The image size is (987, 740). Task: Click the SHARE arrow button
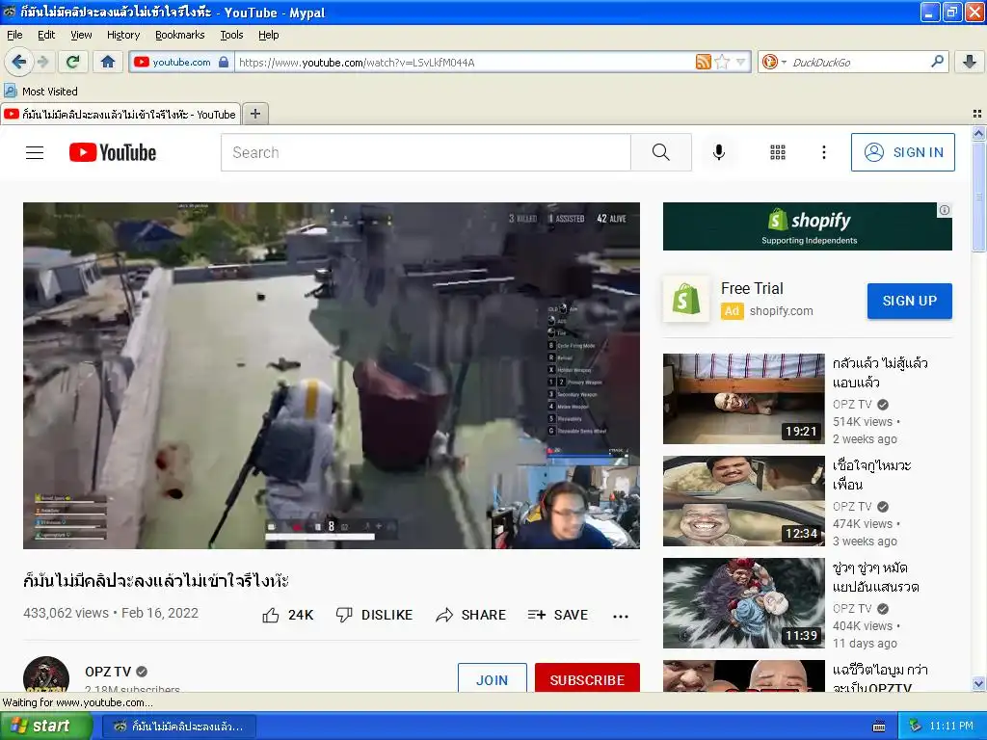pyautogui.click(x=470, y=615)
